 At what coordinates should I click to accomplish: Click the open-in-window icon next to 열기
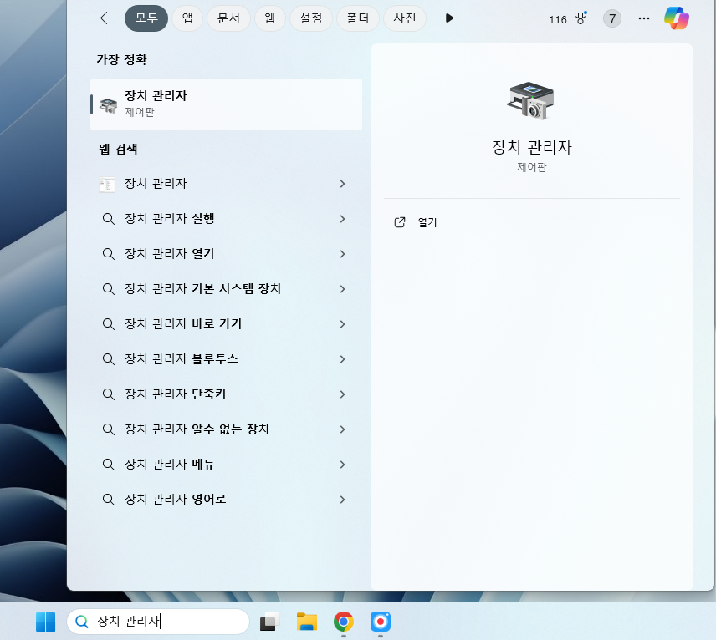click(400, 222)
